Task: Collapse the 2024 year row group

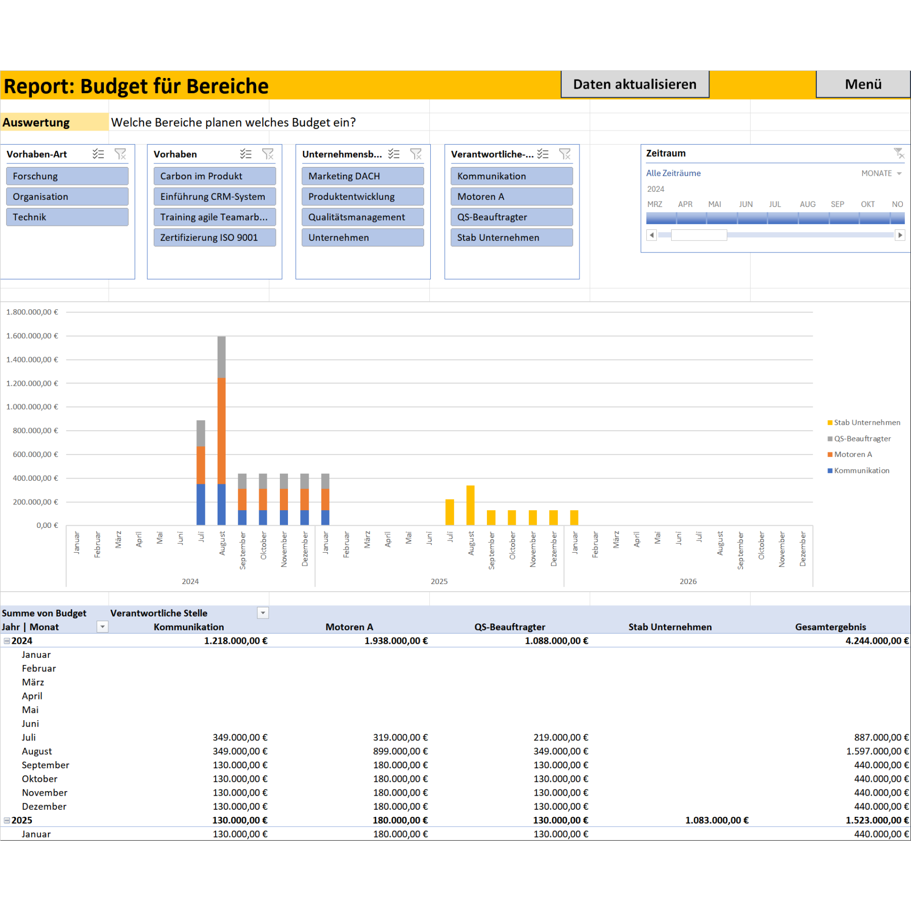Action: (7, 641)
